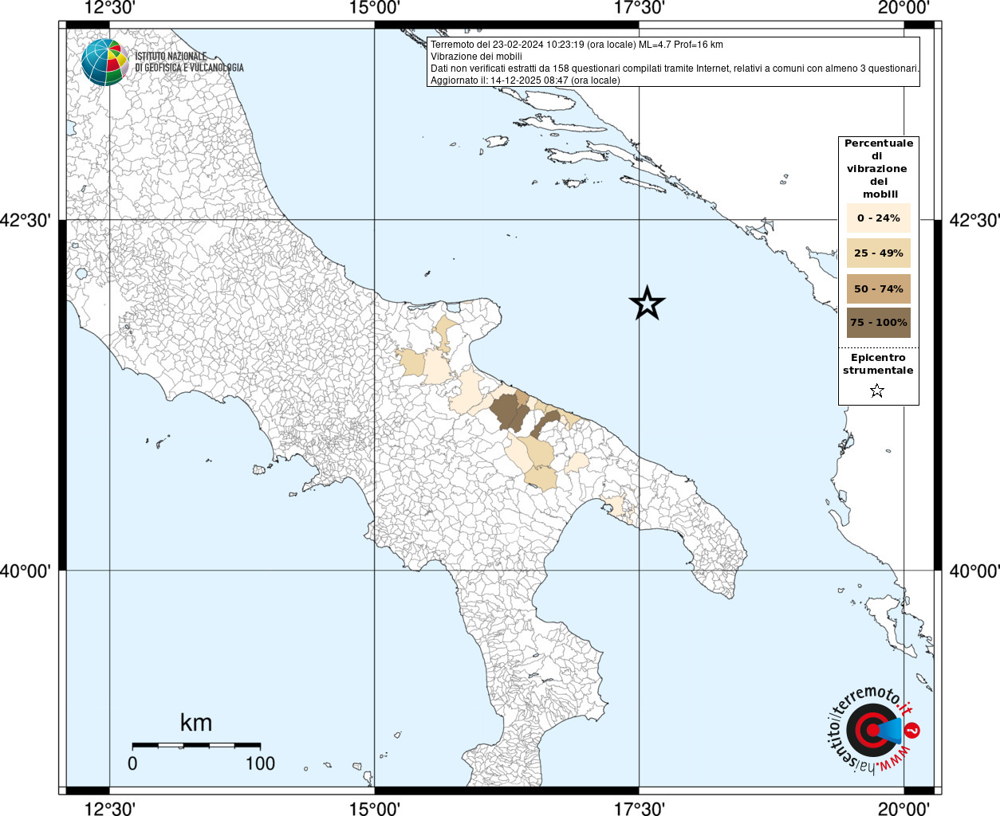Click the Epicentro strumentale legend label
The height and width of the screenshot is (816, 1000).
point(878,363)
